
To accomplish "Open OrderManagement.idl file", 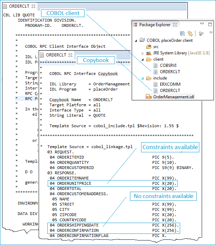I will (x=174, y=97).
